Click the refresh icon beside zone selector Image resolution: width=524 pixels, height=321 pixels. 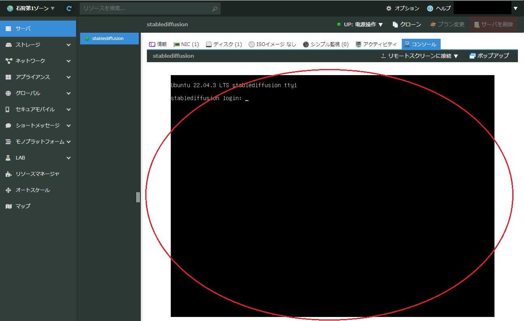[x=69, y=8]
